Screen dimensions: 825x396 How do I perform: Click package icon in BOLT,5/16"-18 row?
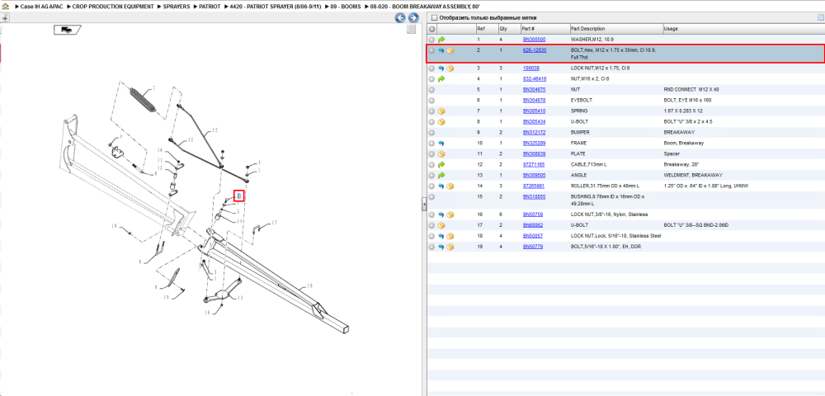(450, 247)
